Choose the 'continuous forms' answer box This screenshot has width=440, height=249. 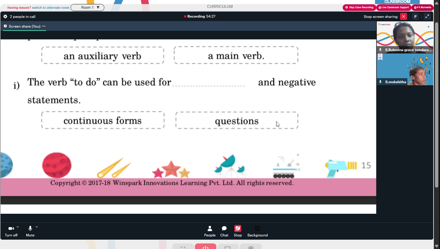(103, 120)
